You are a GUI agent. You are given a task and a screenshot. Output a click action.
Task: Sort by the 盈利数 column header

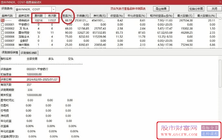(x=39, y=16)
